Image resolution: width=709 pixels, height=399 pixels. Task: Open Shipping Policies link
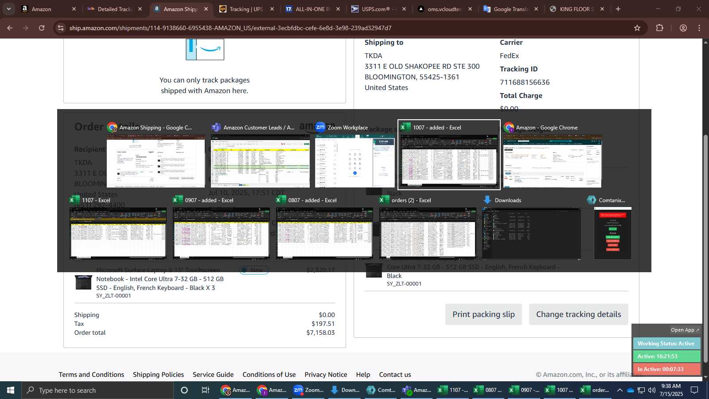click(158, 375)
